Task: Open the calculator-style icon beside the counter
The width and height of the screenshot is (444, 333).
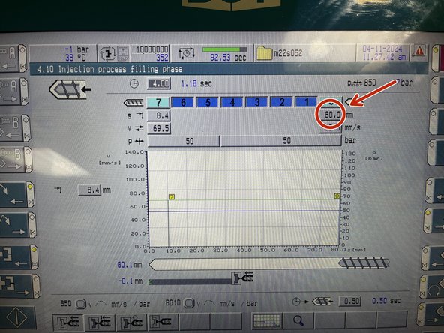Action: click(x=123, y=53)
